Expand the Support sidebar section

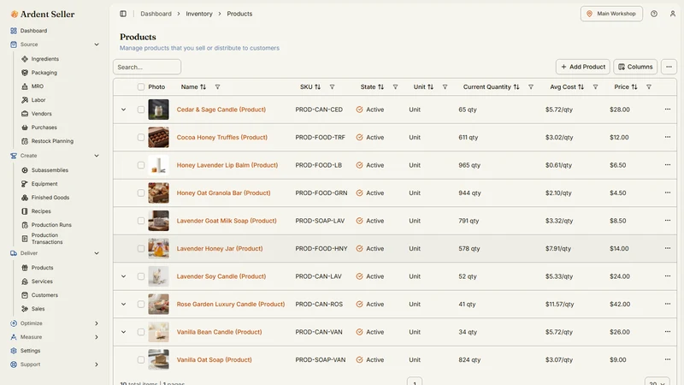(97, 364)
